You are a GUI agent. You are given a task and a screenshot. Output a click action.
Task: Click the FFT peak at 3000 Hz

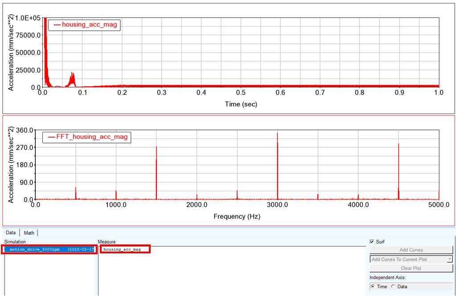tap(277, 166)
